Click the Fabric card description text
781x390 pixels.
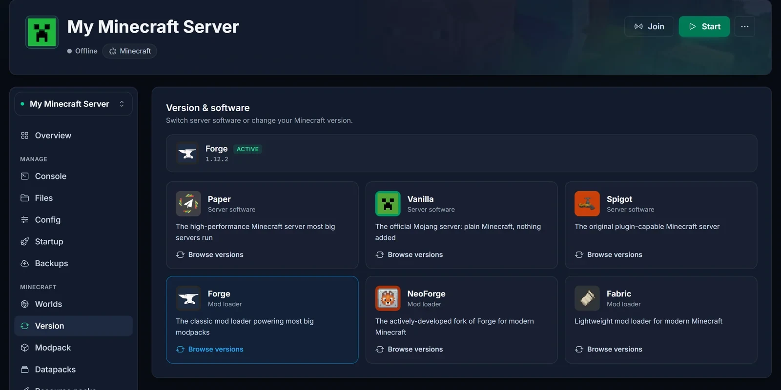[x=649, y=321]
